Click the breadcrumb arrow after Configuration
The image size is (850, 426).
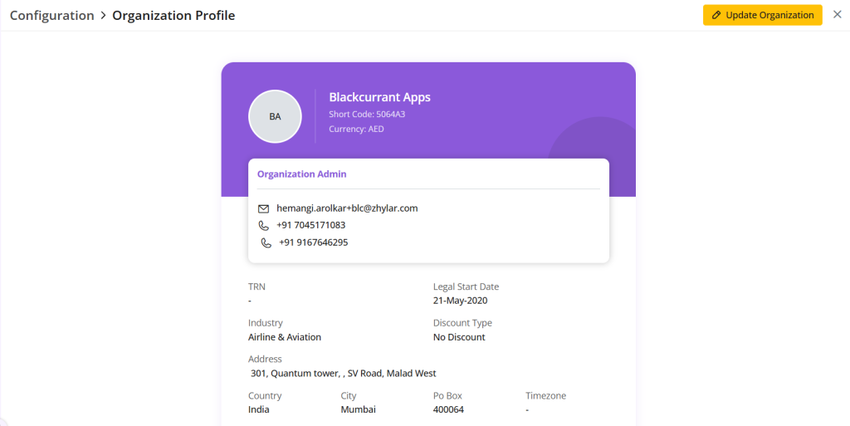[x=103, y=16]
